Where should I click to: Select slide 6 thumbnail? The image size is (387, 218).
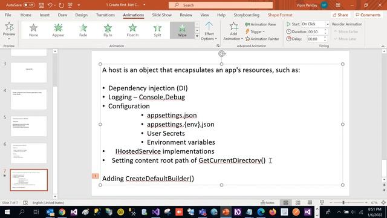(28, 153)
